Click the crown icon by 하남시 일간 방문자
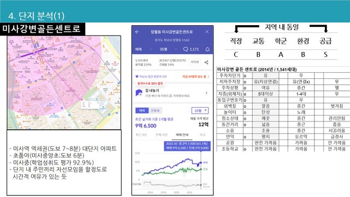The width and height of the screenshot is (350, 197). [x=137, y=77]
